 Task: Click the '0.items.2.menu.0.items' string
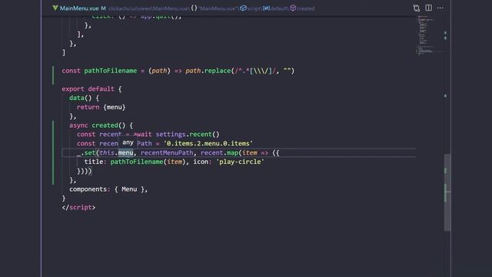pyautogui.click(x=208, y=144)
